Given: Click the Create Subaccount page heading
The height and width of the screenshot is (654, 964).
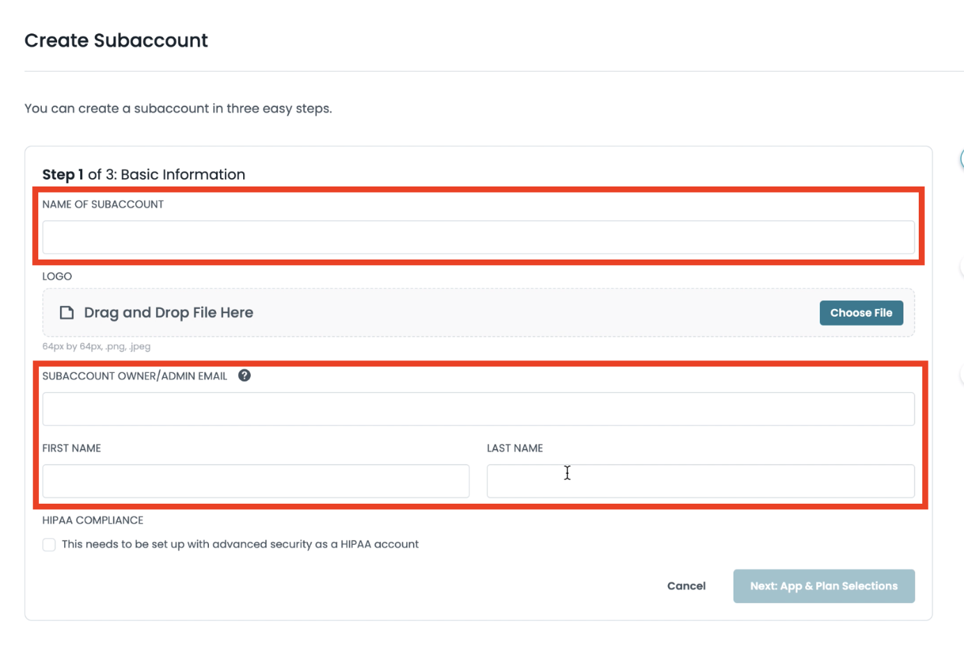Looking at the screenshot, I should point(116,40).
